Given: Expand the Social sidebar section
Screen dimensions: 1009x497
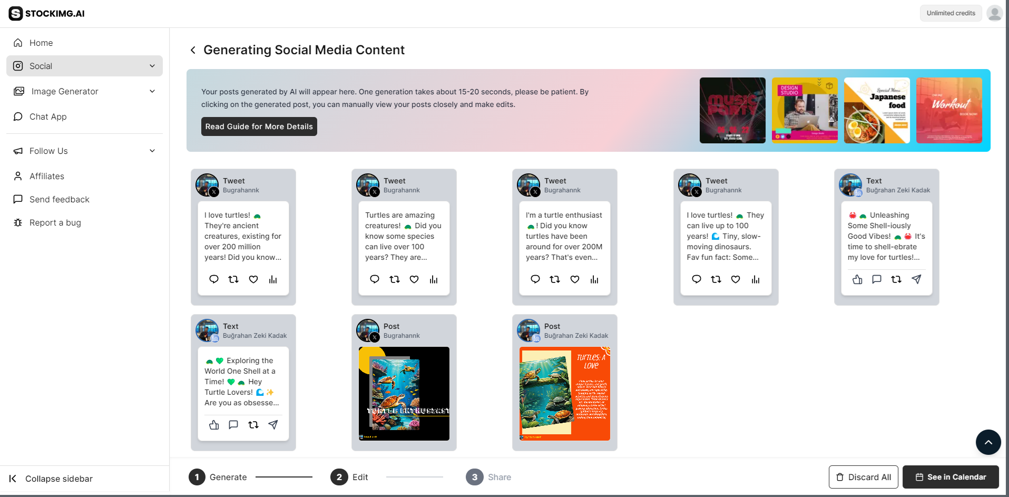Looking at the screenshot, I should (x=152, y=66).
